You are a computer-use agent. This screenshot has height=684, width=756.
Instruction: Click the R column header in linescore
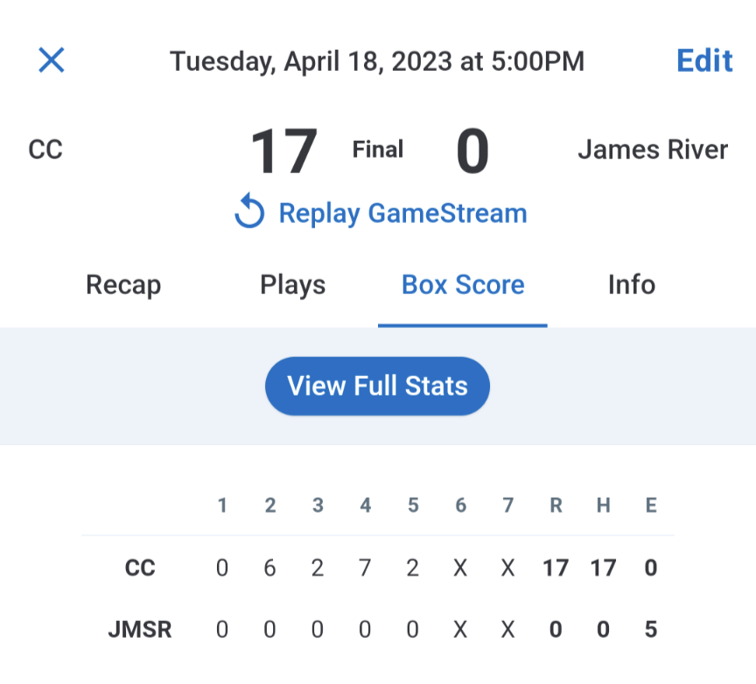point(556,506)
